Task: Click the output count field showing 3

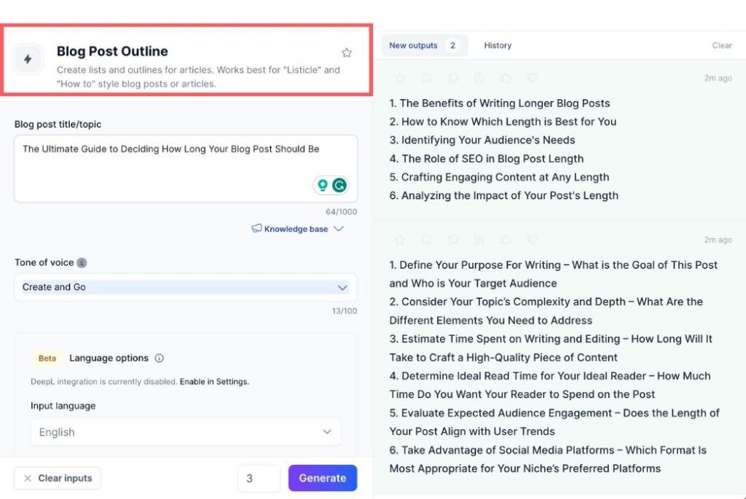Action: click(x=259, y=478)
